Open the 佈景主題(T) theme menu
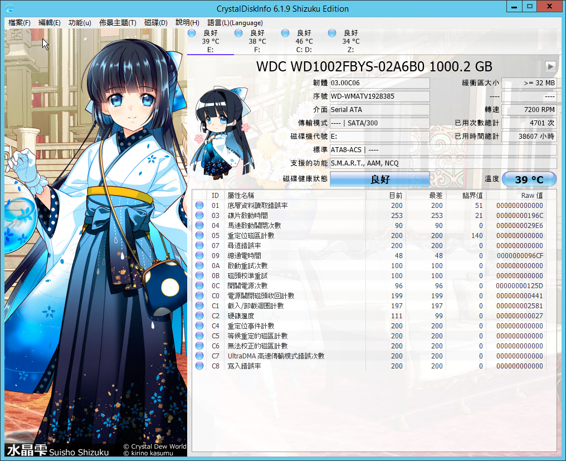This screenshot has width=566, height=461. (118, 23)
